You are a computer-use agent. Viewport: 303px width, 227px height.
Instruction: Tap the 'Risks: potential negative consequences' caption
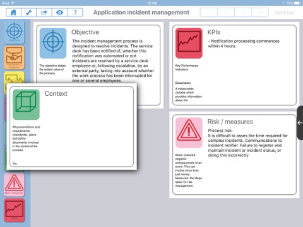(189, 170)
